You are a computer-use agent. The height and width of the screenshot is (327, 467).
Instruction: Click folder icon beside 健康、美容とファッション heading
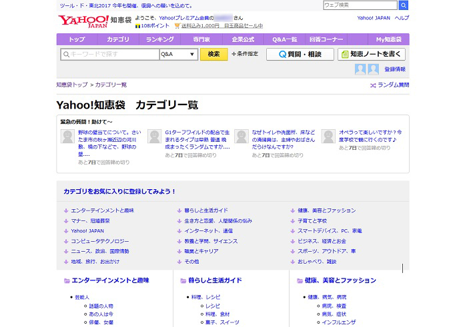[x=300, y=280]
